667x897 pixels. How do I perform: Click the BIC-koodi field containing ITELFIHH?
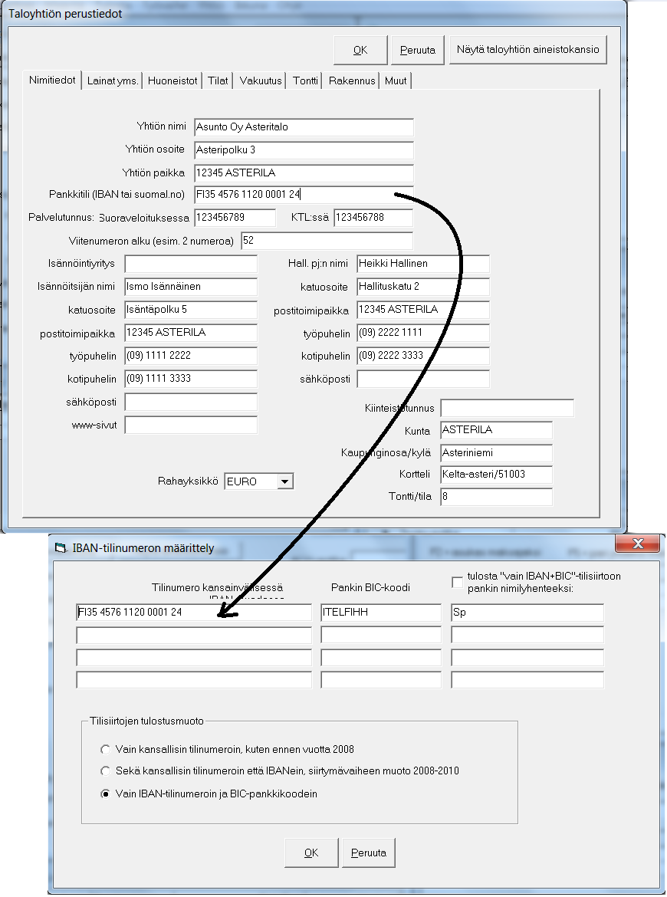click(381, 612)
